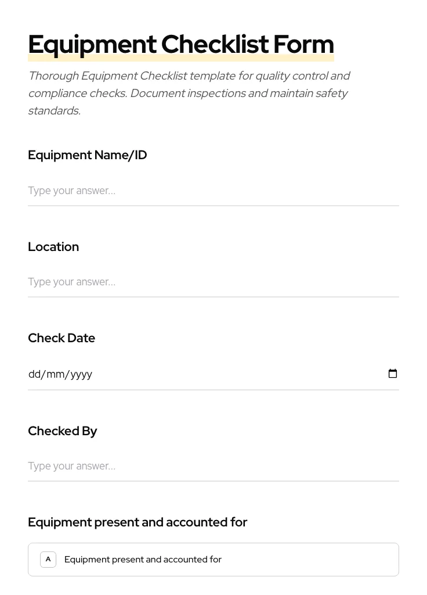
Task: Click the Checked By question heading
Action: (63, 431)
